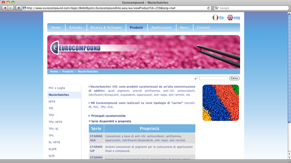291x163 pixels.
Task: Click the colored masterbatch granules image
Action: coord(221,103)
